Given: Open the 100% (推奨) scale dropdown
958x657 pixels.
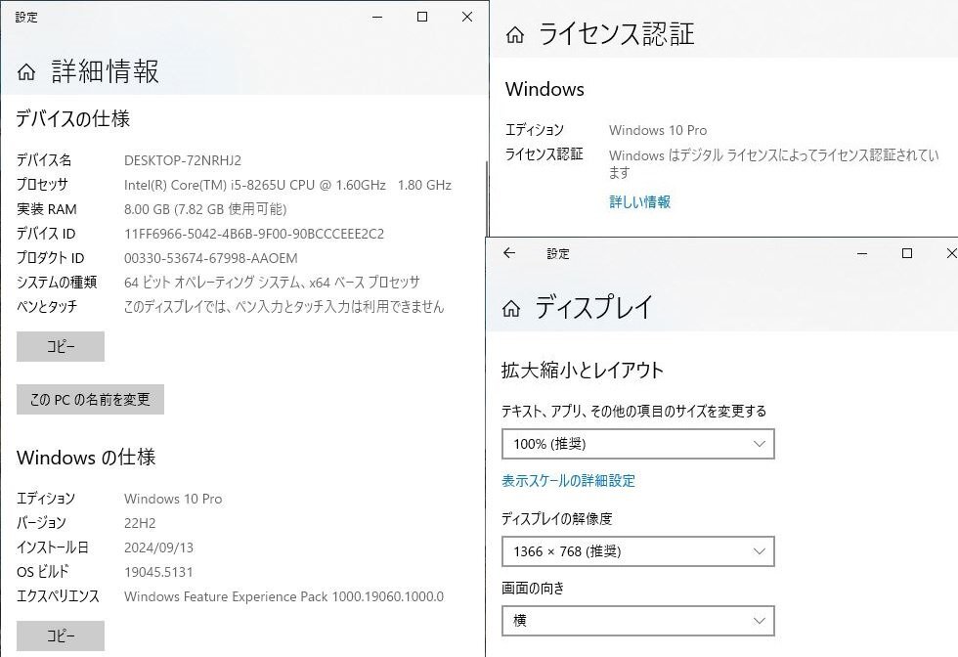Looking at the screenshot, I should [x=637, y=444].
